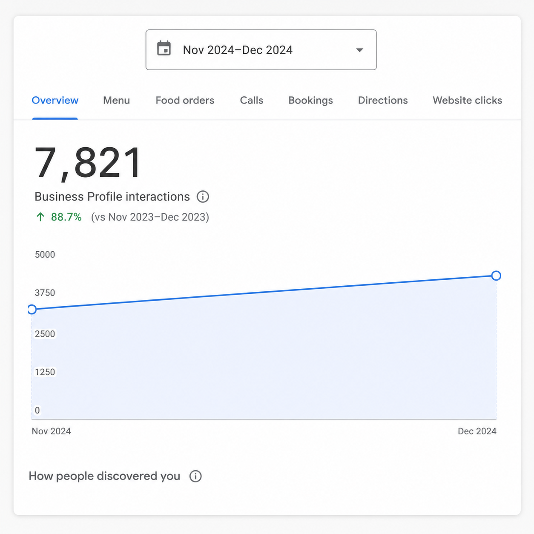The height and width of the screenshot is (534, 534).
Task: Click the 88.7% increase value
Action: pyautogui.click(x=66, y=217)
